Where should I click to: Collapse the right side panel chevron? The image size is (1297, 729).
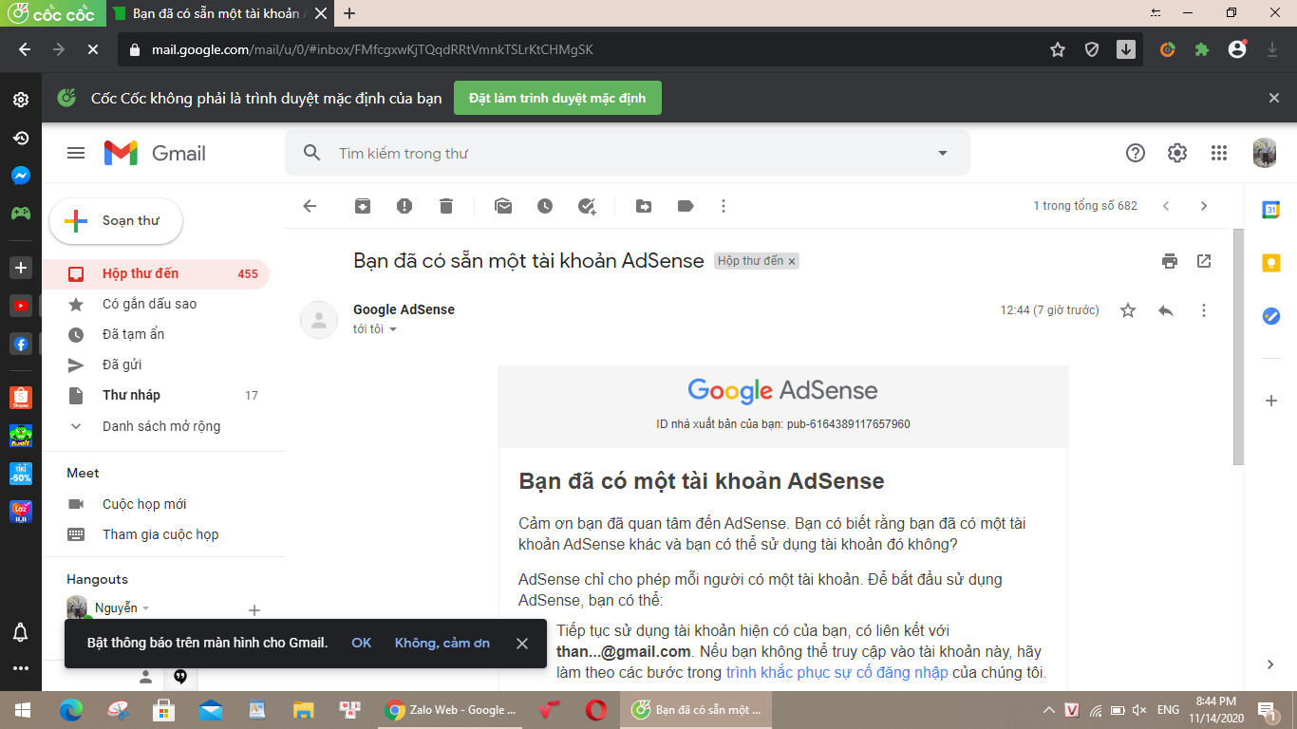click(x=1271, y=664)
